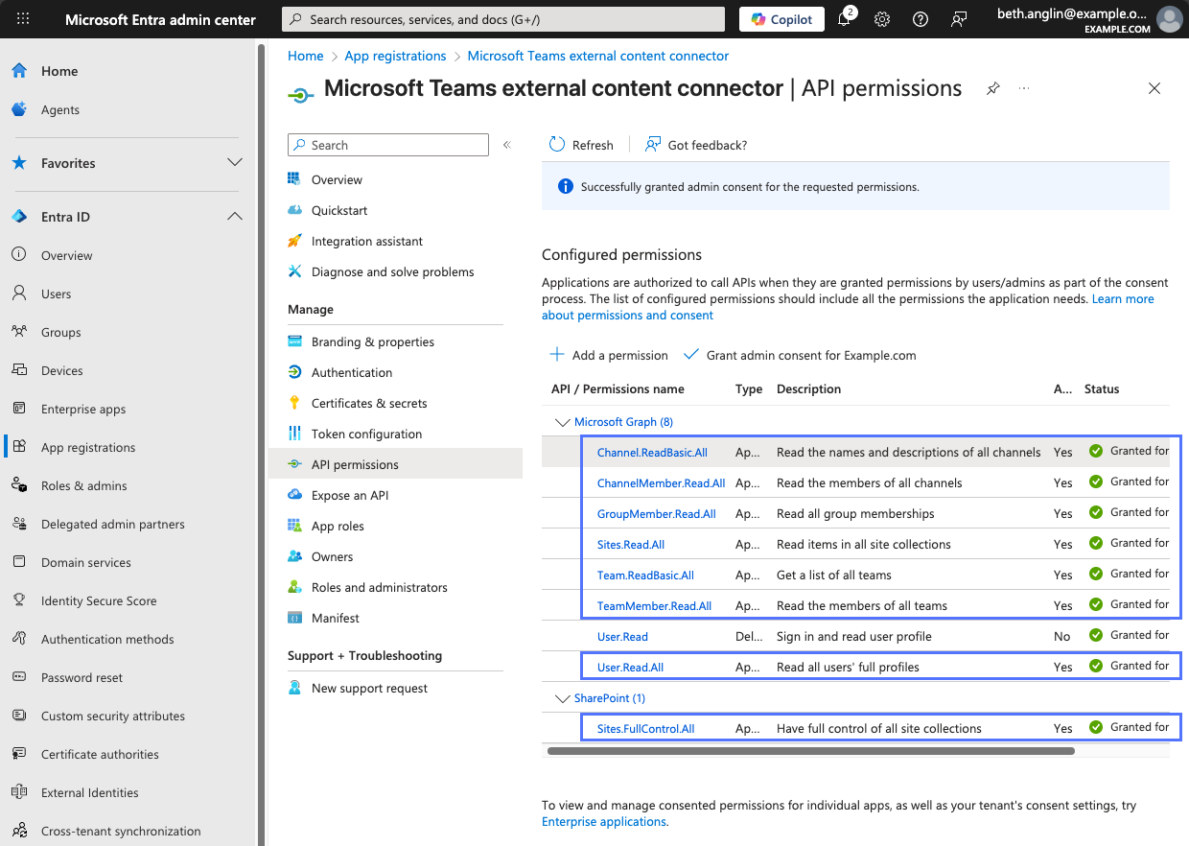Open Certificates & secrets
Viewport: 1189px width, 846px height.
point(369,403)
